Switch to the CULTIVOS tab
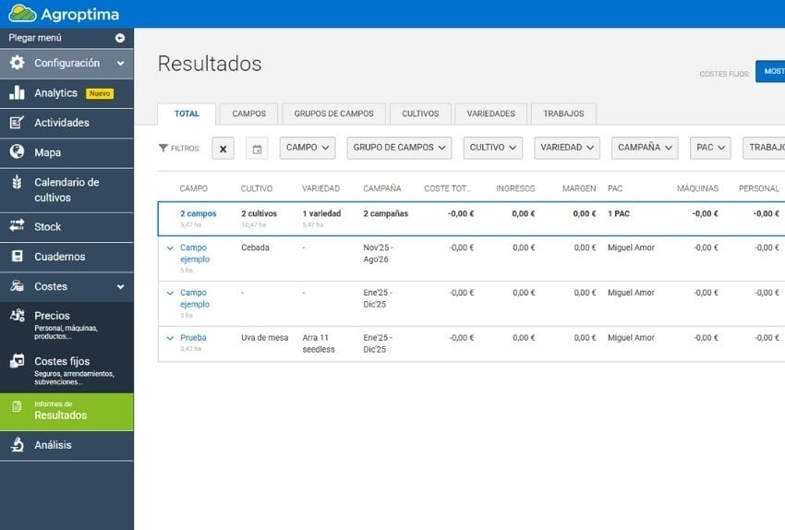The image size is (785, 530). pyautogui.click(x=420, y=114)
